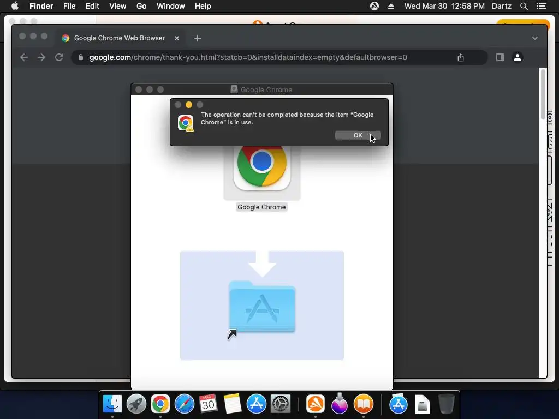The height and width of the screenshot is (419, 559).
Task: Click the share icon in address bar
Action: (461, 57)
